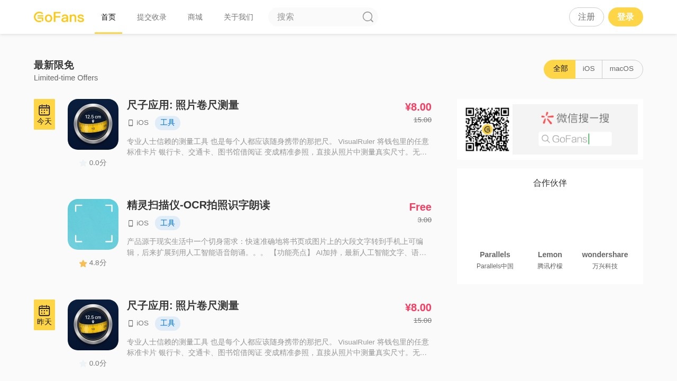The height and width of the screenshot is (381, 677).
Task: Open the ruler app icon under 今天
Action: coord(93,124)
